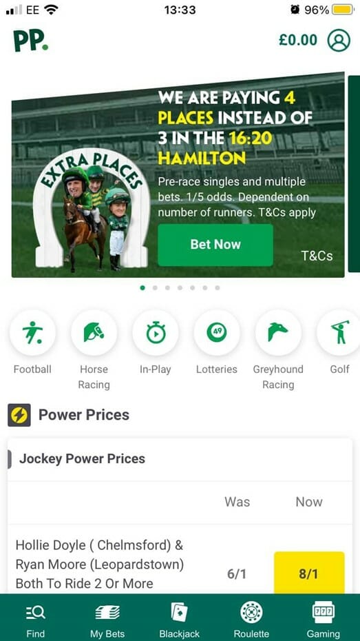
Task: Open the Gaming slots tab
Action: (324, 620)
